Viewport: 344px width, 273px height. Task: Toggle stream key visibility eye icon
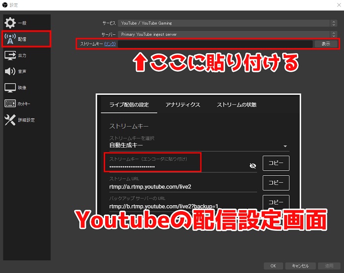[253, 166]
